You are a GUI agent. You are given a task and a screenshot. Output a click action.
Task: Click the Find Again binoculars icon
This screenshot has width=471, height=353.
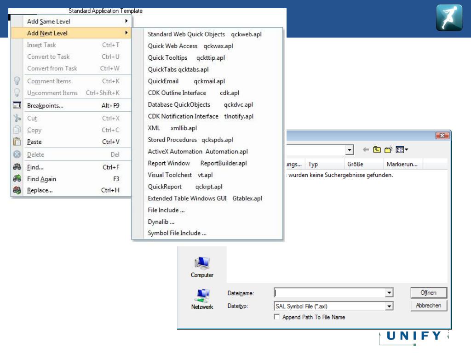(17, 178)
